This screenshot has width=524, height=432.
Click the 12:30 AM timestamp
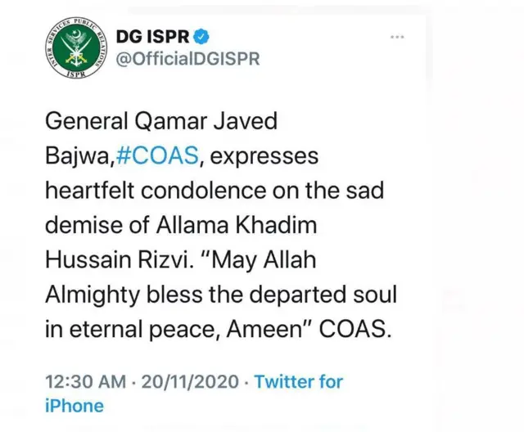pyautogui.click(x=85, y=381)
